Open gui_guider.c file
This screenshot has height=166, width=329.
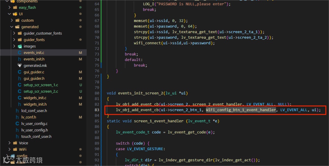[34, 72]
